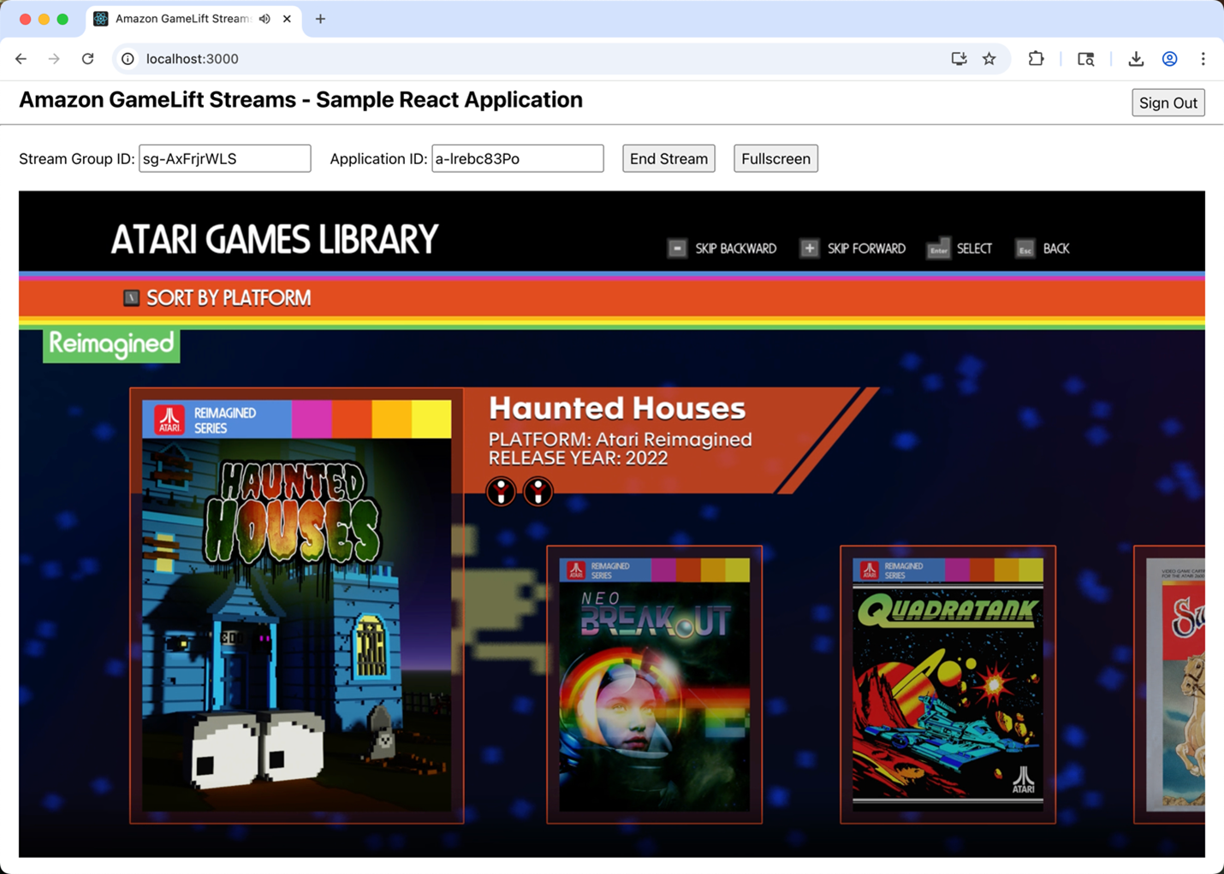Click the ATARI GAMES LIBRARY heading

275,239
